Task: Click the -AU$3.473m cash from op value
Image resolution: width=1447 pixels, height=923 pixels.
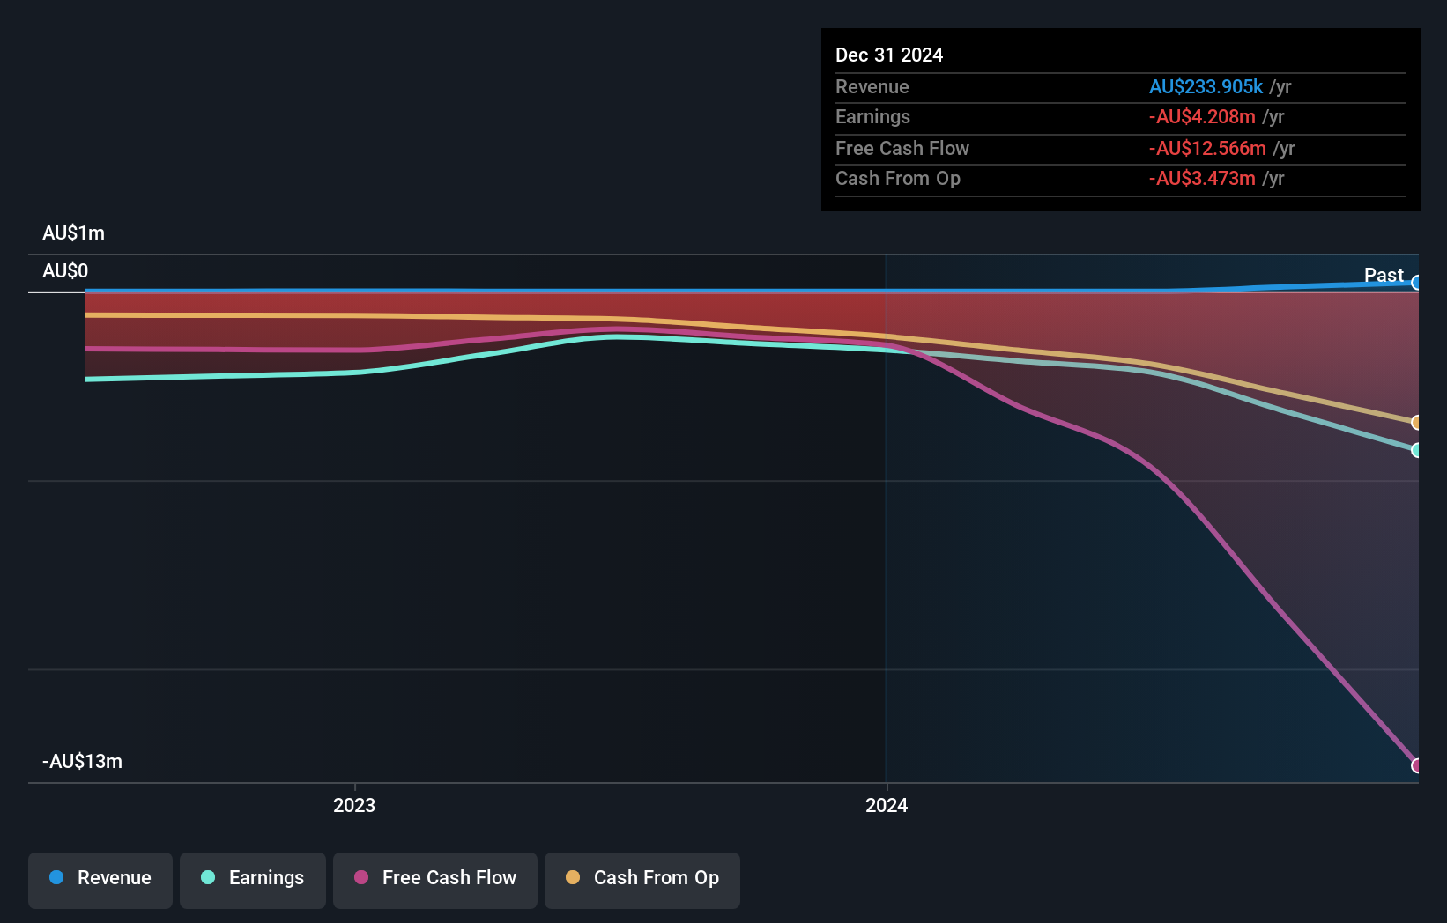Action: click(x=1202, y=178)
